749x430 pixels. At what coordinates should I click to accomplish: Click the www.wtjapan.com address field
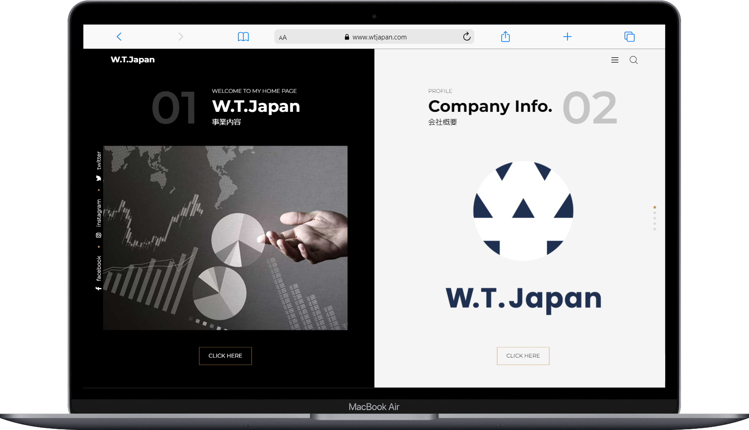374,37
